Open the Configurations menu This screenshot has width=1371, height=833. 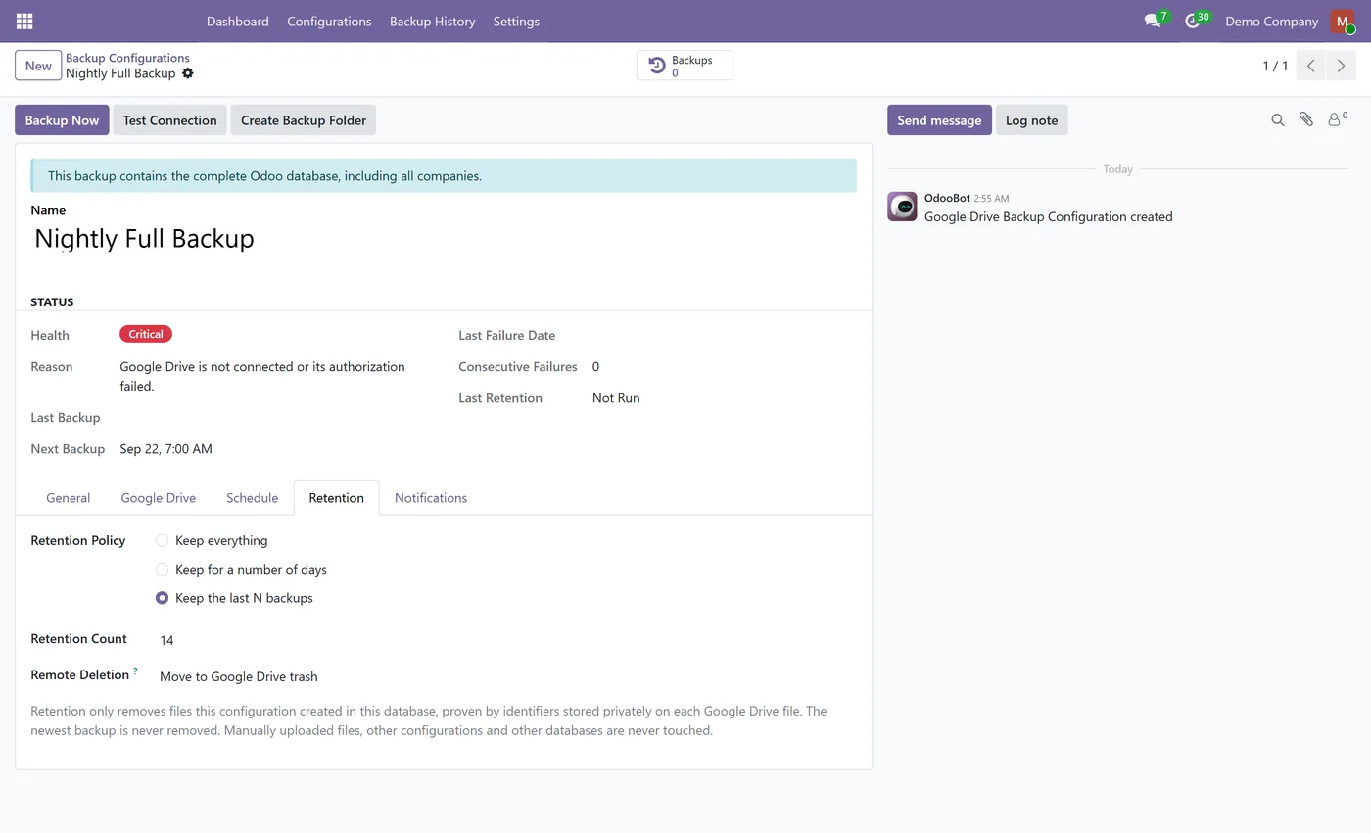coord(329,21)
